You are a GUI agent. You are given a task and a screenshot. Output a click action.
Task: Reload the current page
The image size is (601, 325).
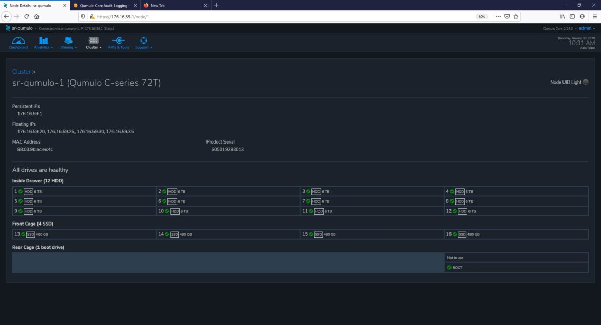(x=26, y=16)
